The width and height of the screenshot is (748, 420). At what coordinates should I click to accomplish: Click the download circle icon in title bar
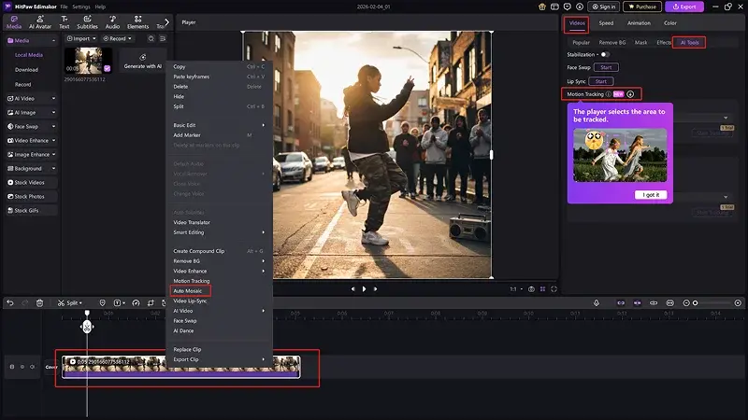pos(580,7)
